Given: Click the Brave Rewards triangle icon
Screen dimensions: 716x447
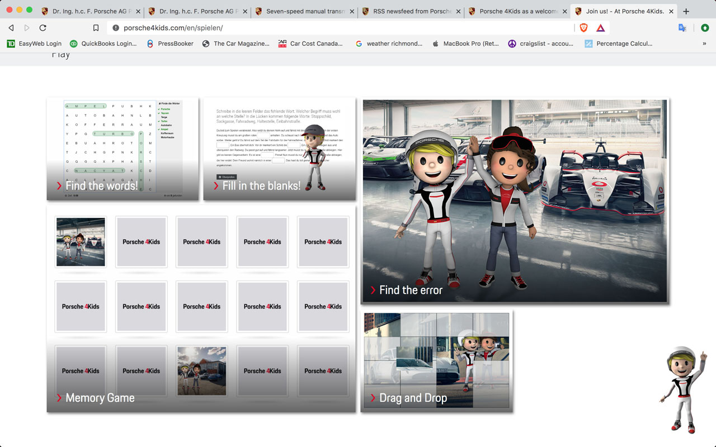Looking at the screenshot, I should click(600, 27).
